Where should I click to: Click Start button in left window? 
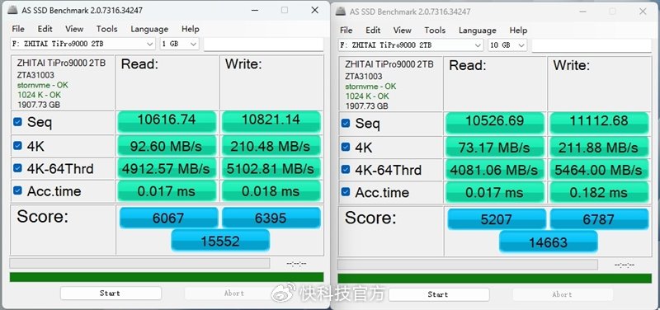(x=111, y=294)
